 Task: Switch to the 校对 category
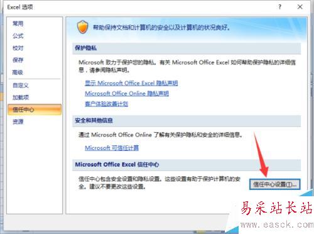pyautogui.click(x=18, y=48)
